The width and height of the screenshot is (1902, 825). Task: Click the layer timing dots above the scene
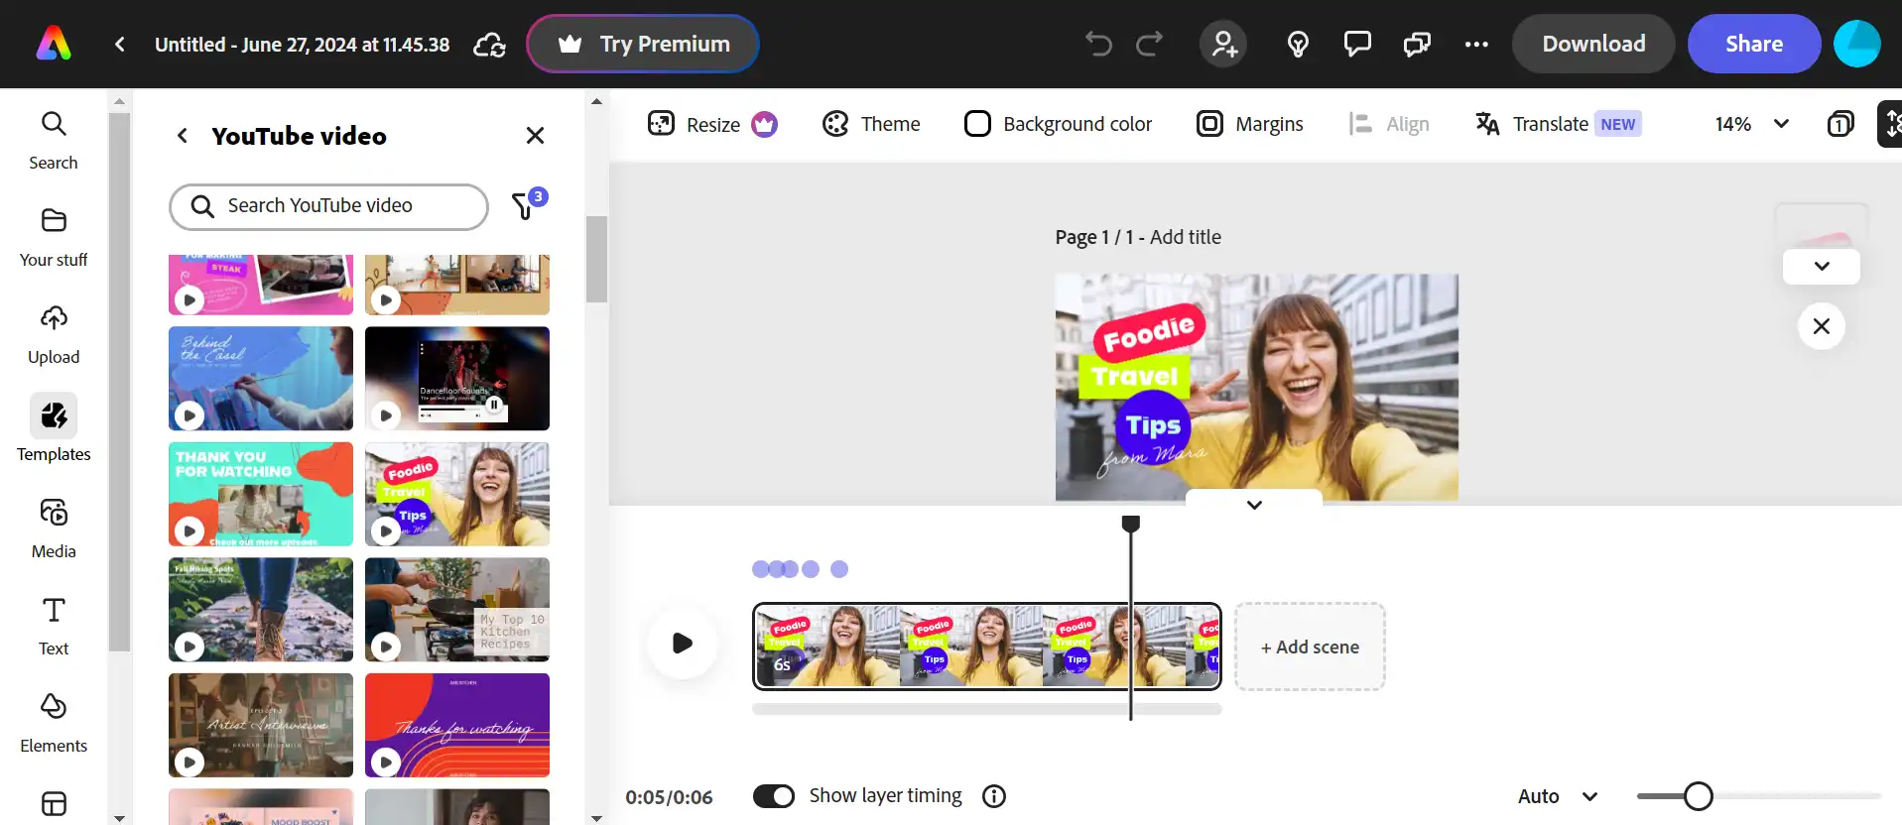coord(800,569)
